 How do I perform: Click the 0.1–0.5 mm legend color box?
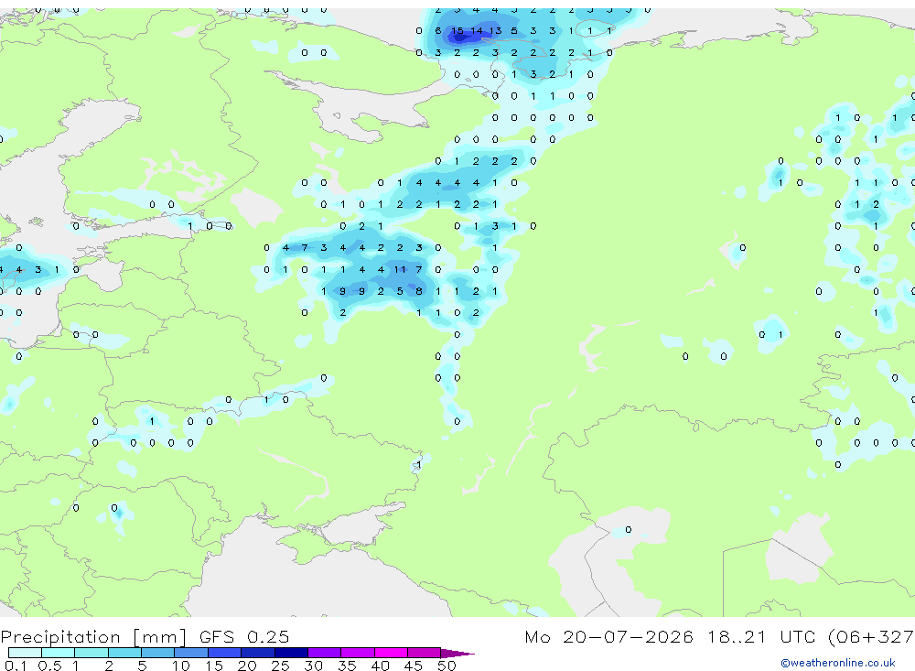(x=25, y=653)
